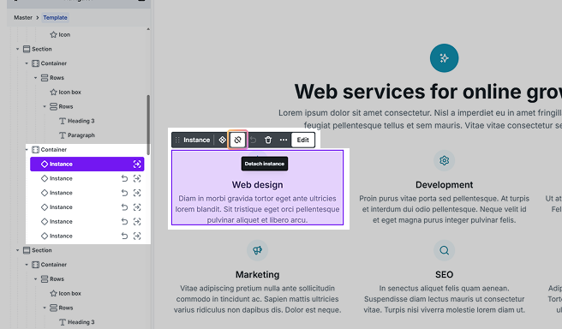Viewport: 562px width, 329px height.
Task: Click the SEO heading on the canvas
Action: [444, 274]
